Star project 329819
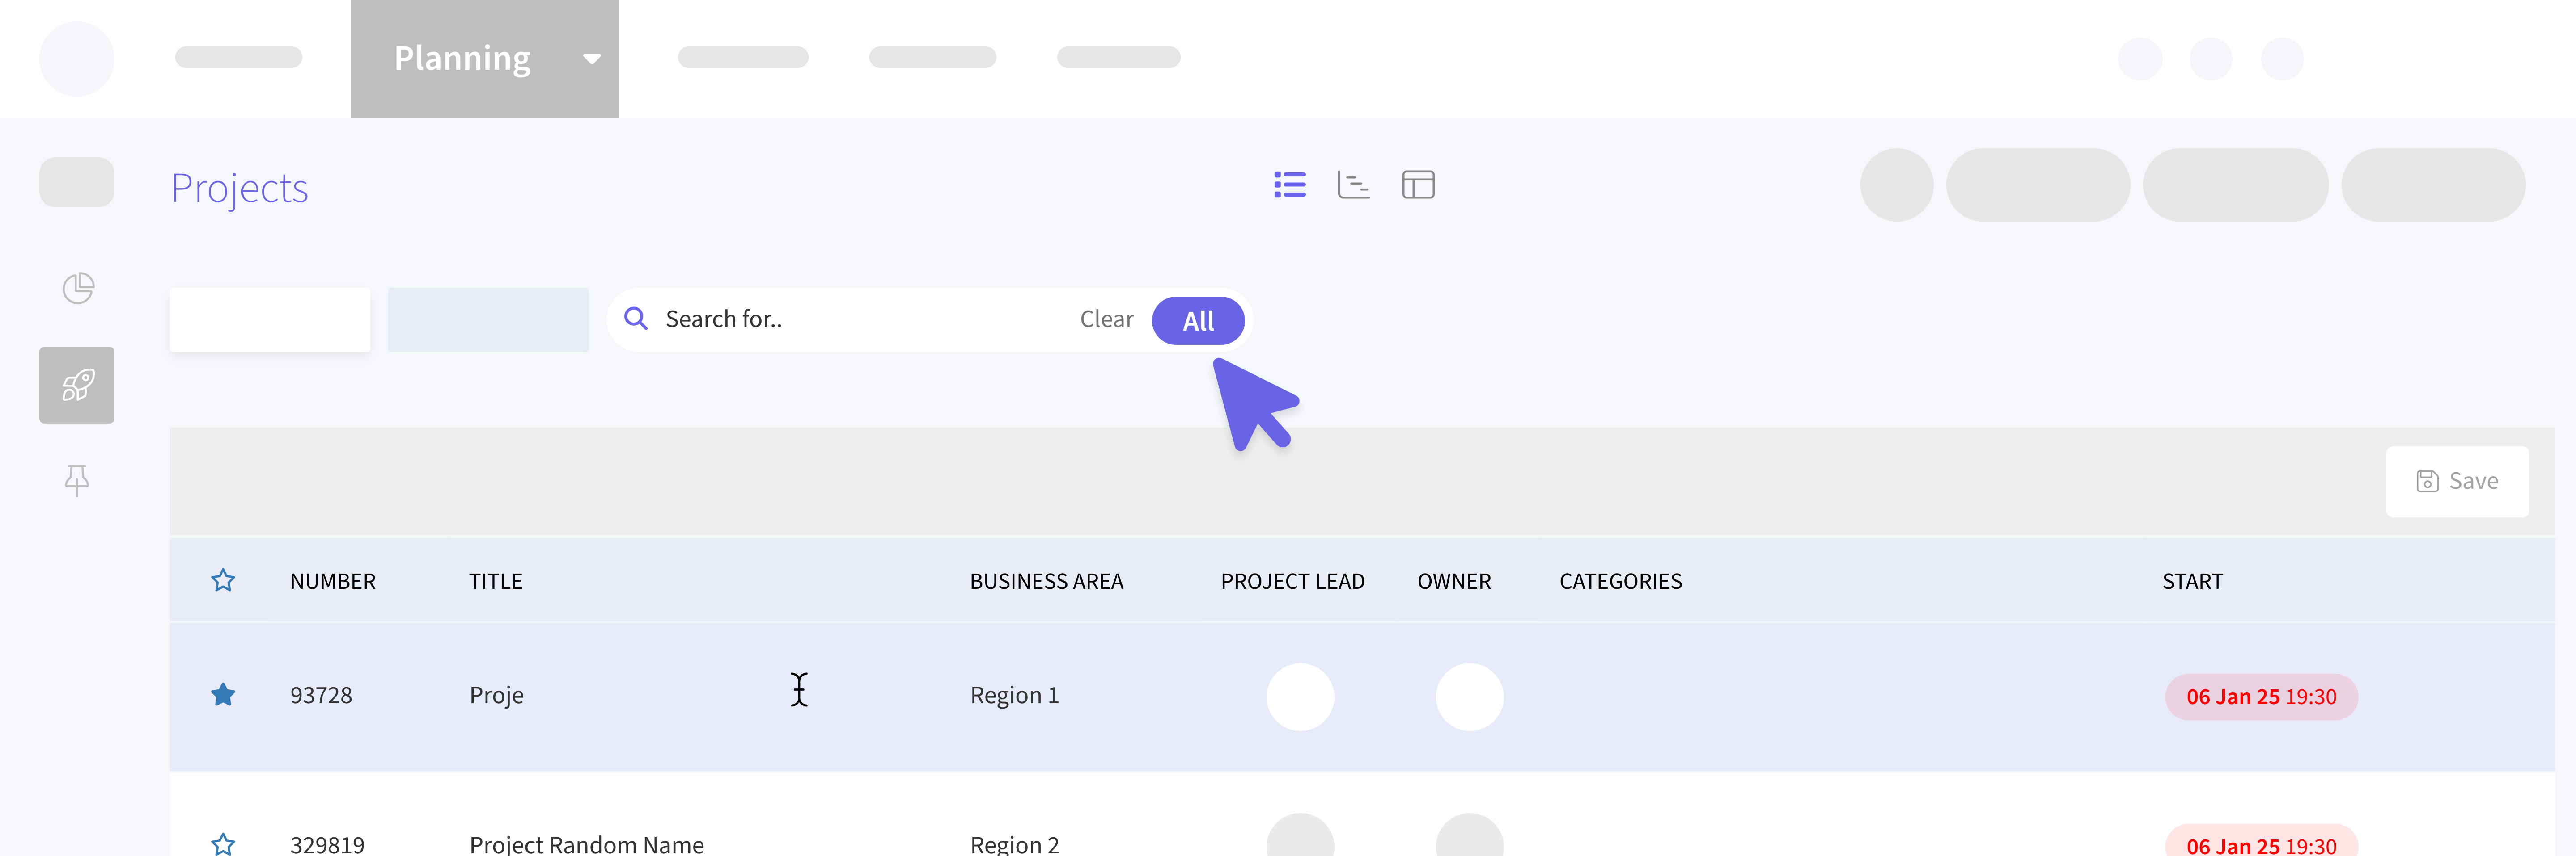Viewport: 2576px width, 856px height. (223, 843)
